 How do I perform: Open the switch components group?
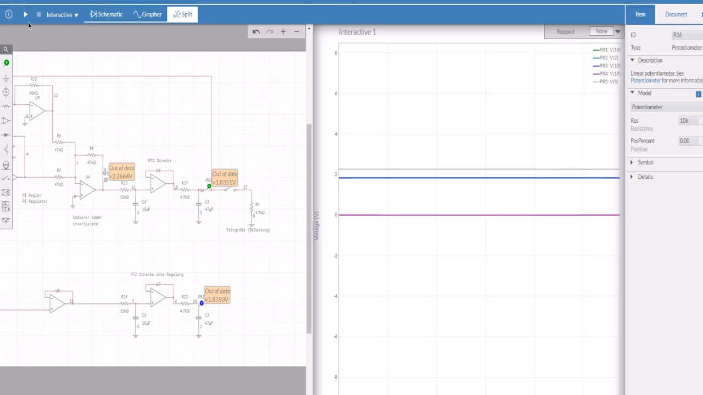click(x=6, y=178)
